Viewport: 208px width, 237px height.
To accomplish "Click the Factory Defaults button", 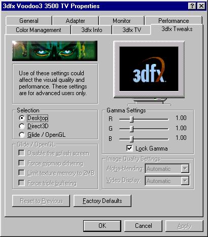I will tap(102, 201).
